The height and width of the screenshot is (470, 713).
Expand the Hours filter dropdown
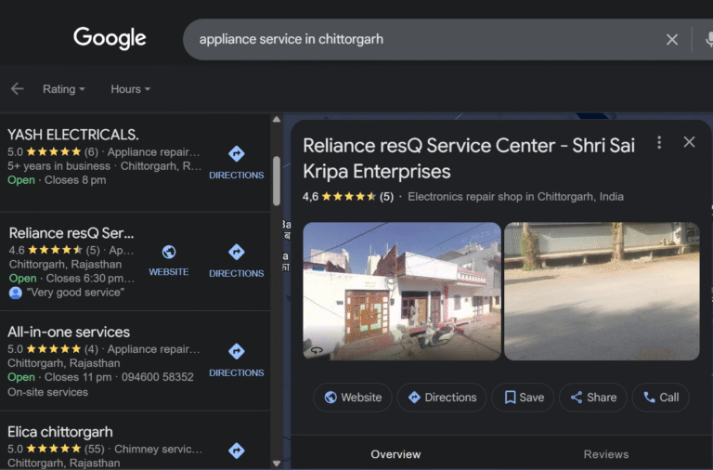click(x=130, y=89)
